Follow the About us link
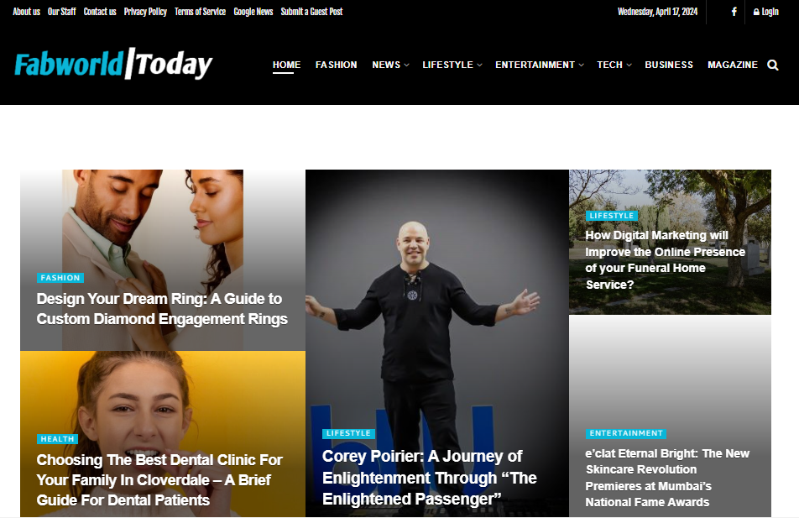799x518 pixels. tap(26, 12)
